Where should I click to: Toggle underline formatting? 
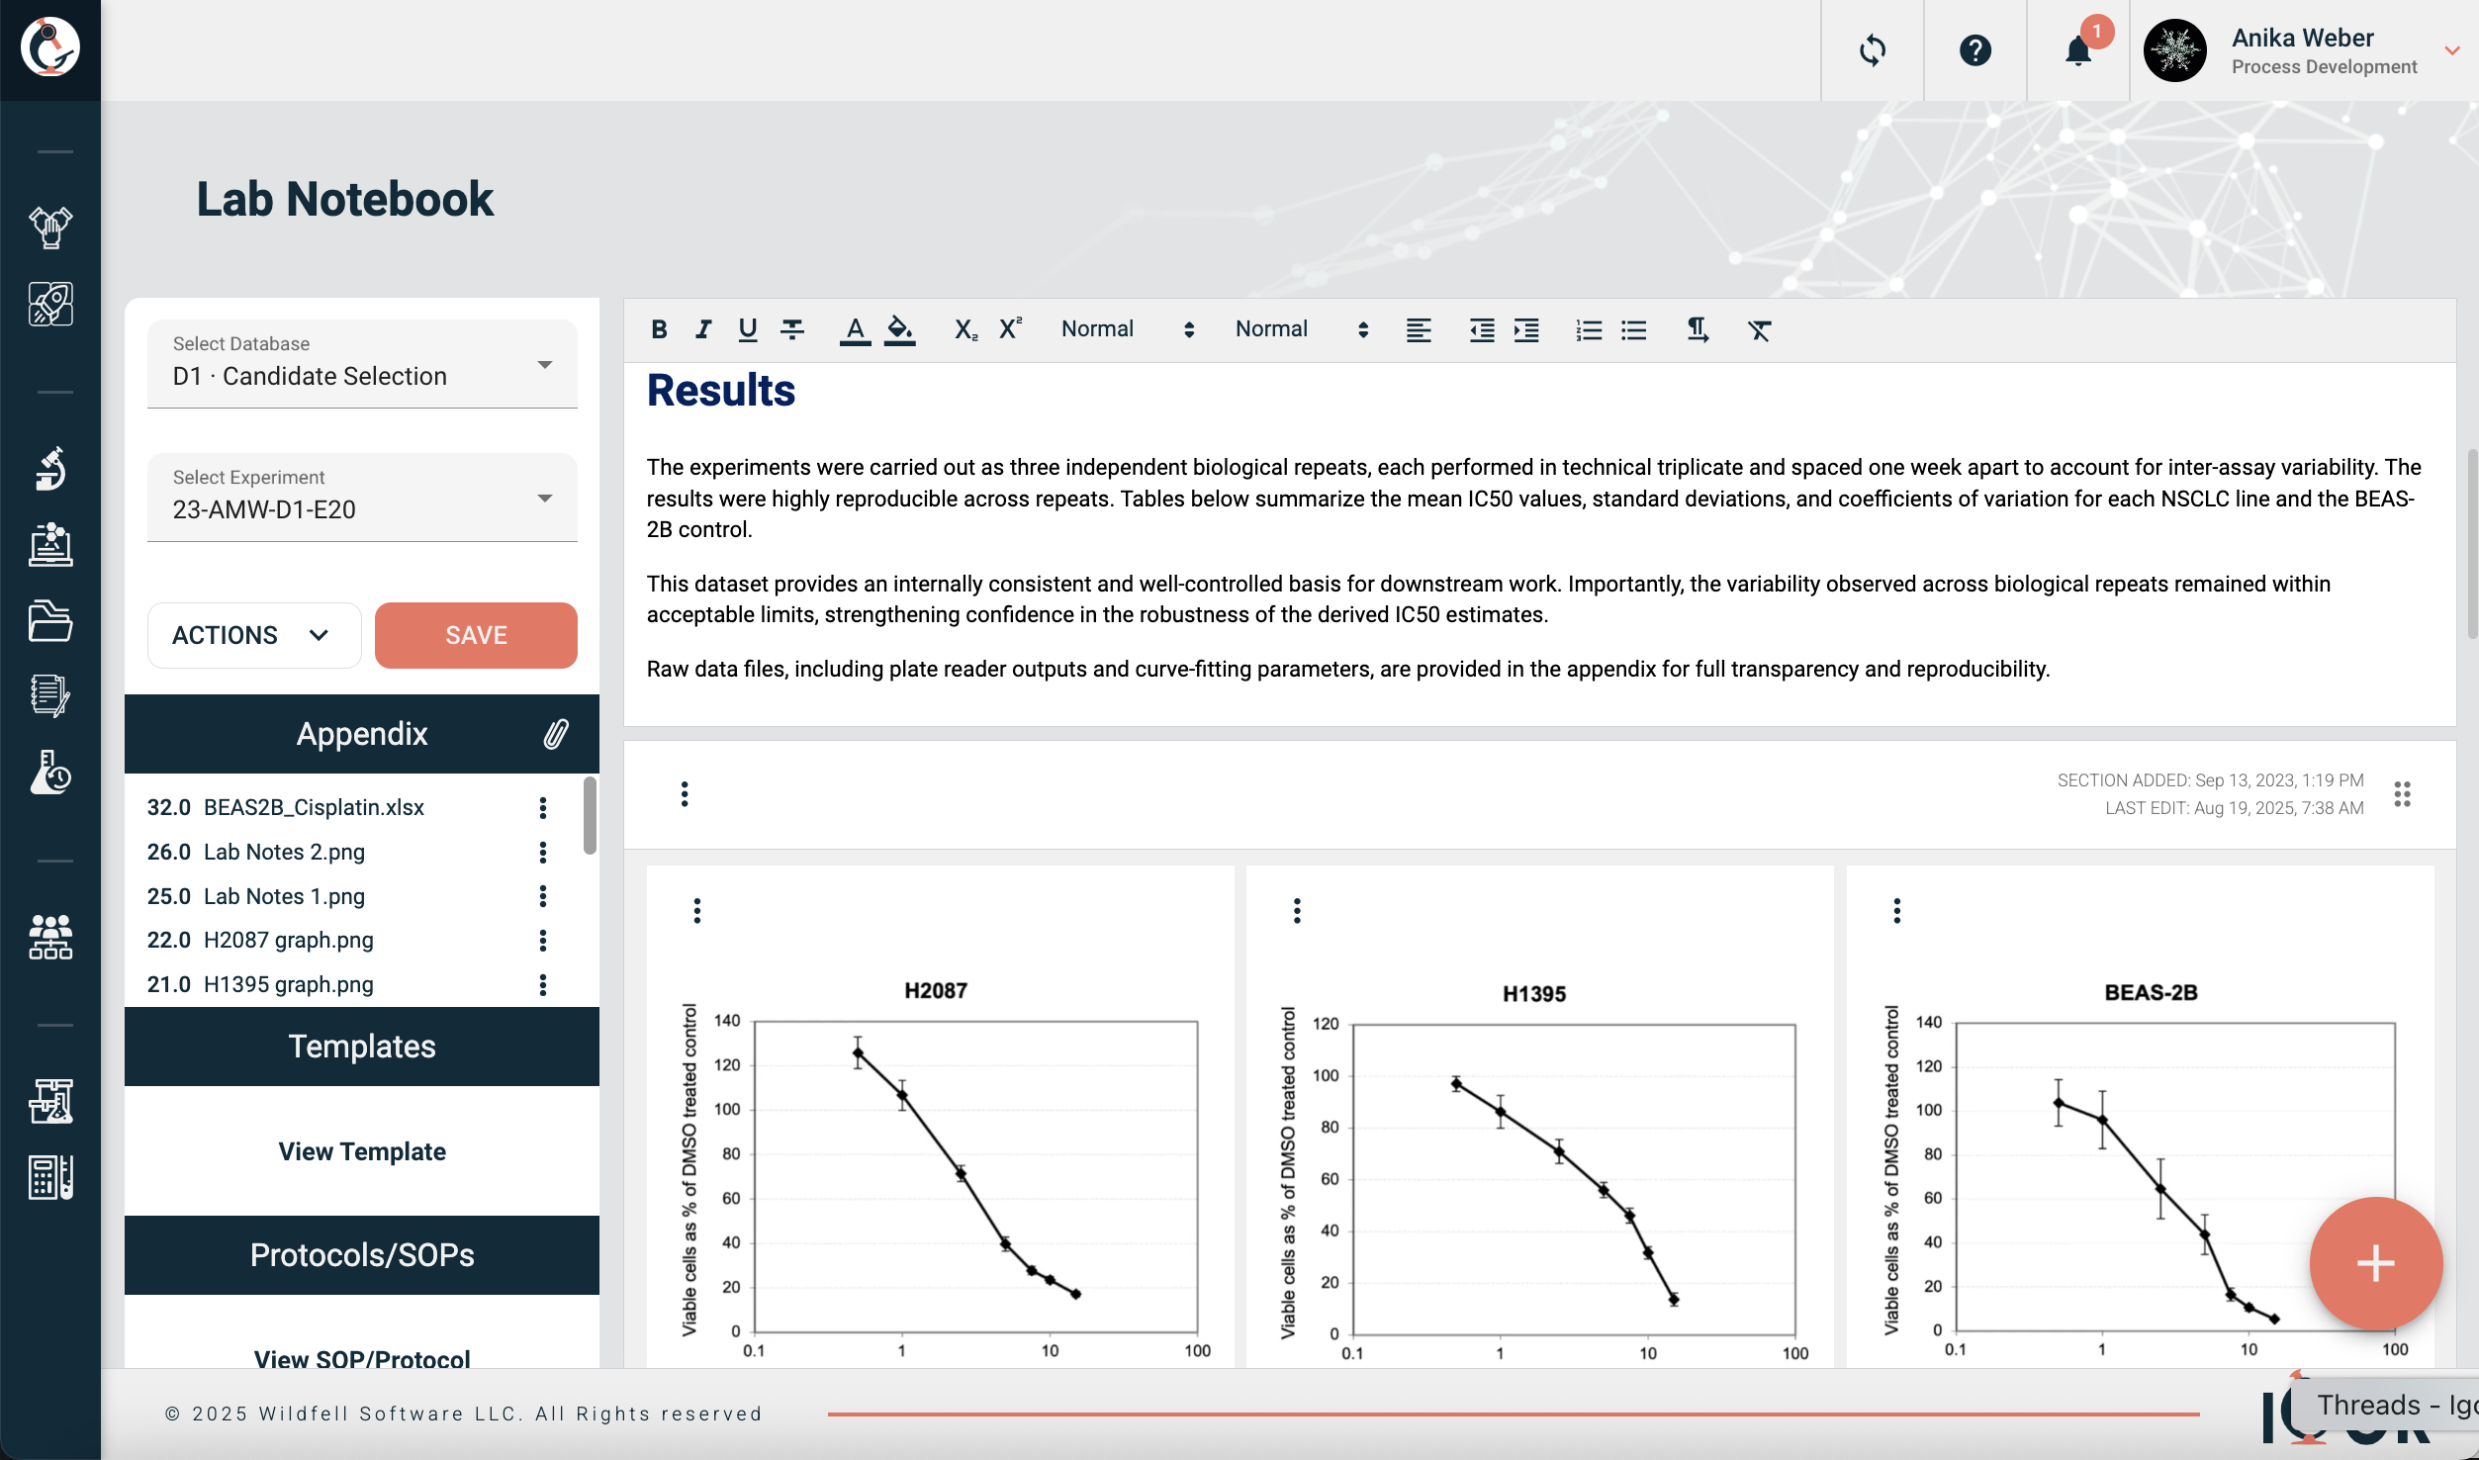pos(748,329)
